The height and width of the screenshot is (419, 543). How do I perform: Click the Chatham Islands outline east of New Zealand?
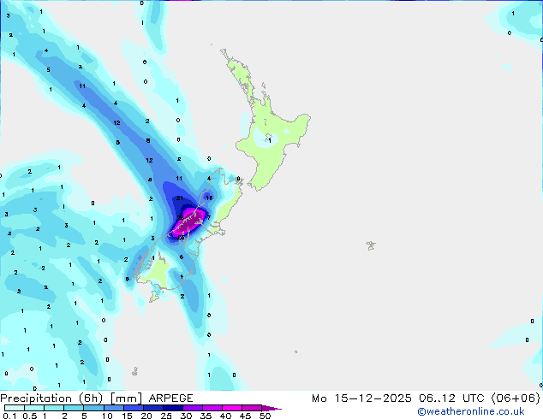[371, 245]
